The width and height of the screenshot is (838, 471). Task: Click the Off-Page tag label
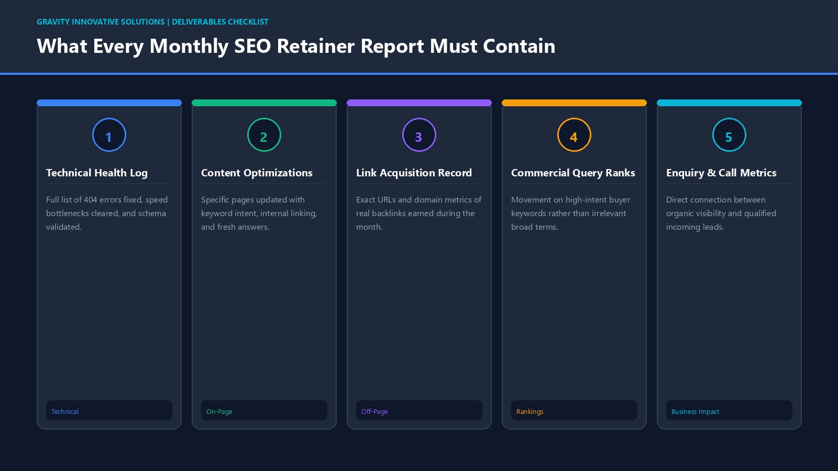pos(419,411)
